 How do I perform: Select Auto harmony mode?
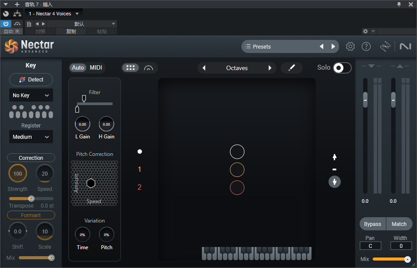click(x=78, y=68)
